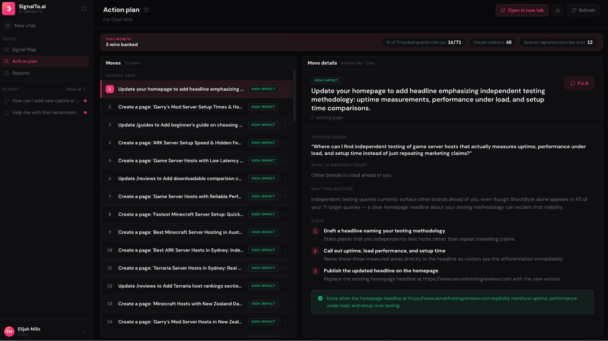608x341 pixels.
Task: Select move 9 'Best Minecraft Server Hosting in Aust'
Action: 197,232
